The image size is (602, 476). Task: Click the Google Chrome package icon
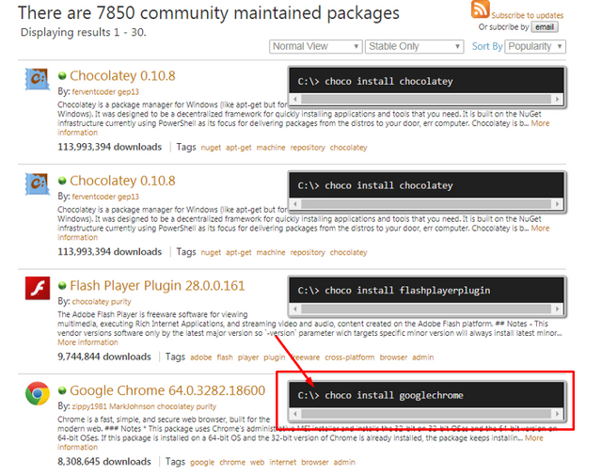(38, 393)
